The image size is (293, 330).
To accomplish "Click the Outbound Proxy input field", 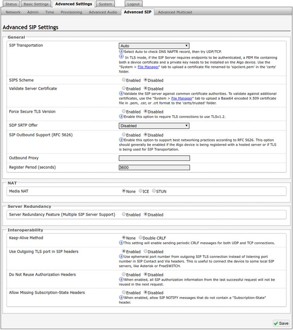I will (x=154, y=158).
